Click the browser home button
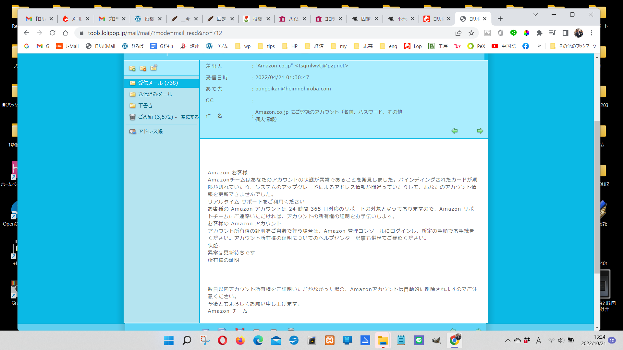The width and height of the screenshot is (623, 350). point(66,33)
